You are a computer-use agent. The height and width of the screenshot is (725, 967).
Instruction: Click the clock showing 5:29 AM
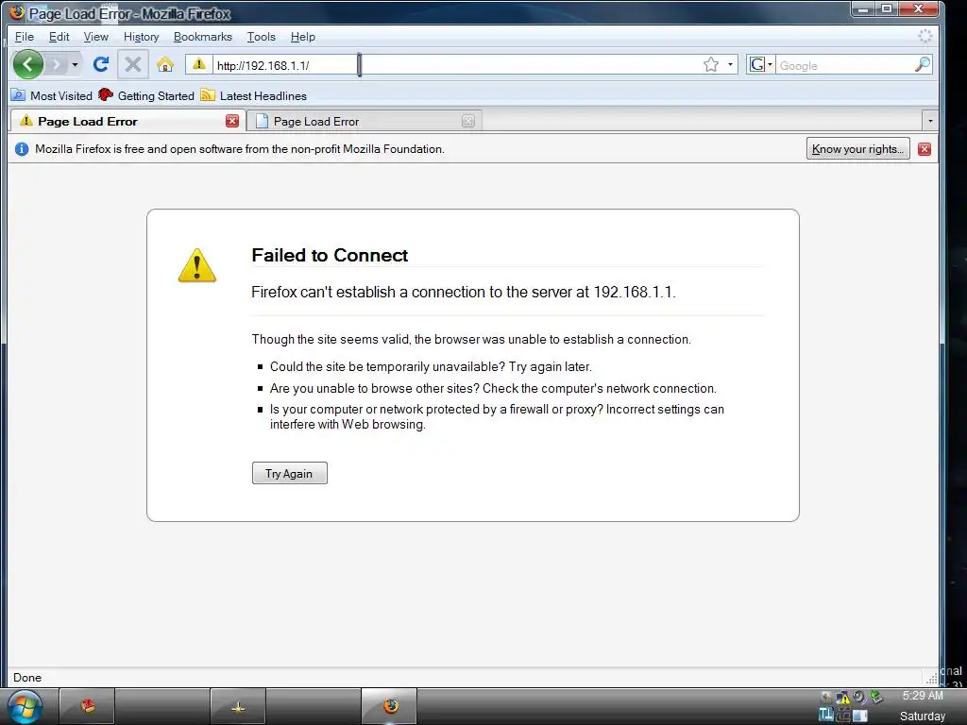pyautogui.click(x=922, y=696)
